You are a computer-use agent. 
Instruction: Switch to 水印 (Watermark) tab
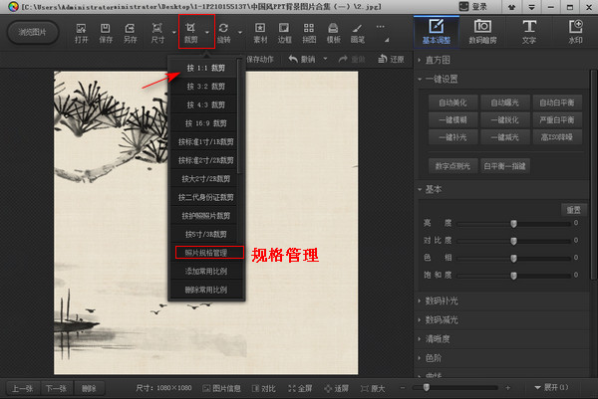click(x=575, y=32)
